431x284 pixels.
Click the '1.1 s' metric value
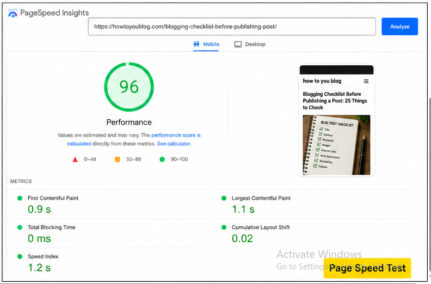(x=243, y=209)
